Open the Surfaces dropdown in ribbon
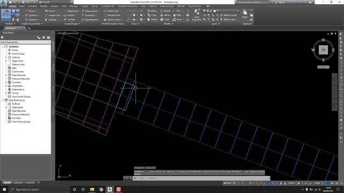344x193 pixels. tap(32, 15)
